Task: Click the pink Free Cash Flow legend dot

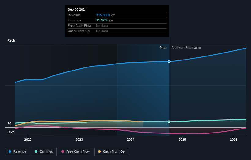Action: (x=63, y=151)
